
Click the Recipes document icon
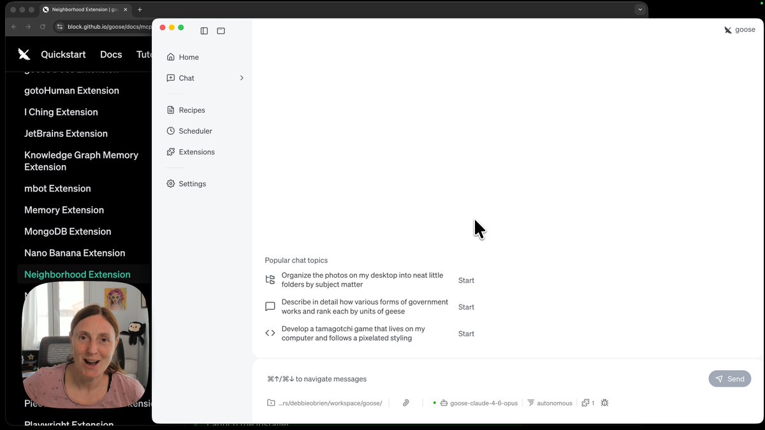[170, 110]
